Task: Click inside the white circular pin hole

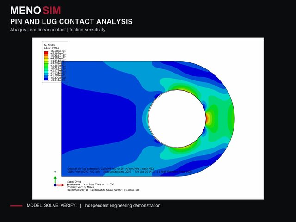Action: [x=177, y=118]
